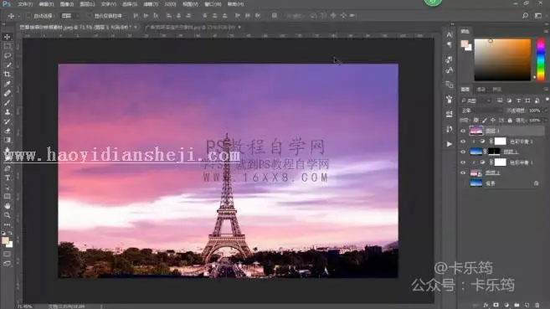The image size is (550, 309).
Task: Switch to the 通道 channels tab
Action: point(481,90)
